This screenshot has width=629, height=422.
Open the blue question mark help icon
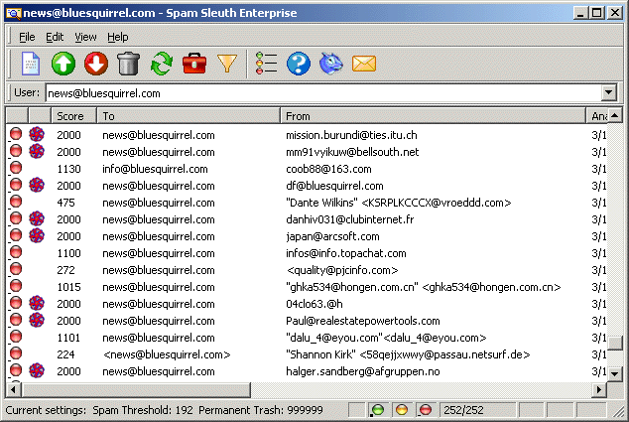[299, 65]
